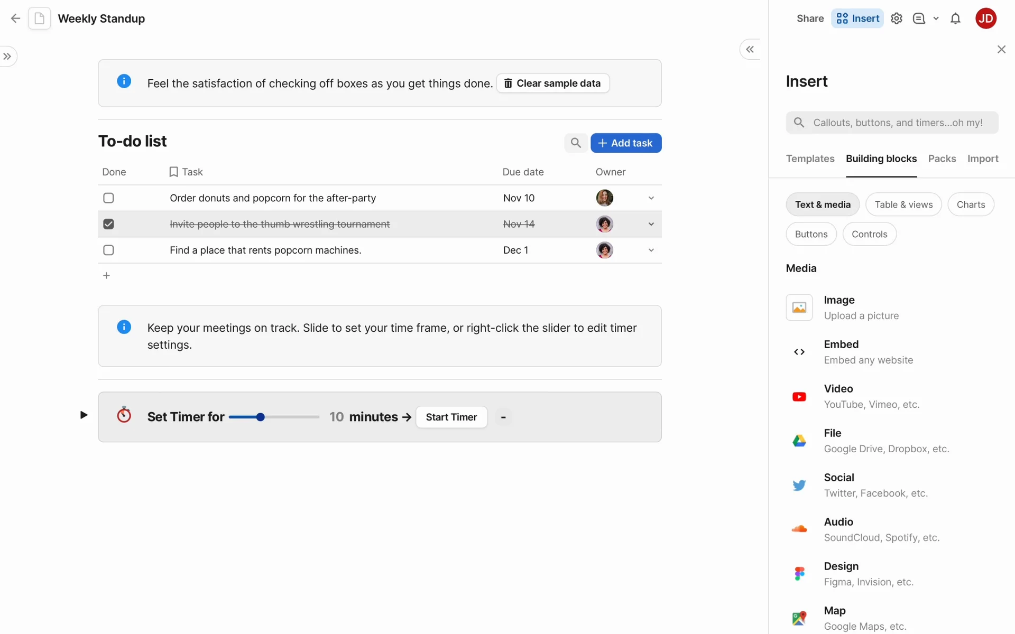Click the timer minutes slider handle
This screenshot has height=634, width=1015.
pyautogui.click(x=260, y=417)
